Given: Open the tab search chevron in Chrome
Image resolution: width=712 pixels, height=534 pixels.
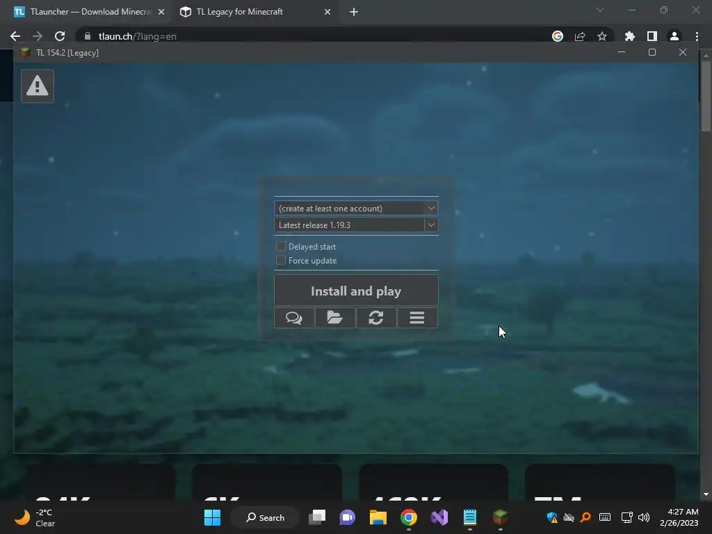Looking at the screenshot, I should click(600, 10).
